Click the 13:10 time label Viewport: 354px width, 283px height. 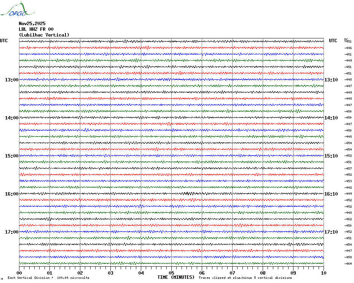click(331, 79)
